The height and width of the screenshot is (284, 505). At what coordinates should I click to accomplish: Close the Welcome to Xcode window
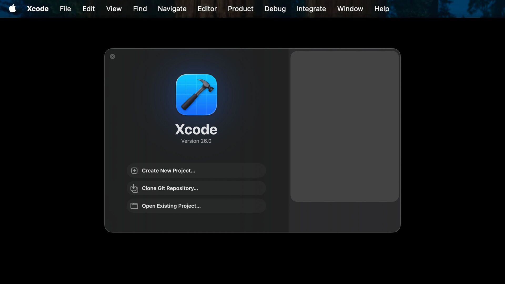tap(112, 57)
